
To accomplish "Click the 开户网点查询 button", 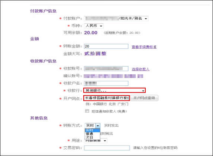I will tap(144, 98).
